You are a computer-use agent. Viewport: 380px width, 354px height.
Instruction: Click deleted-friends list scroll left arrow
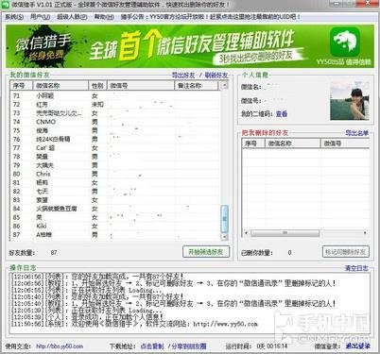click(x=246, y=233)
